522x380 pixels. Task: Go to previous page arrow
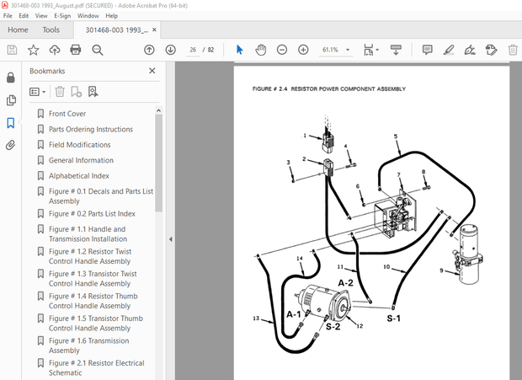point(149,50)
